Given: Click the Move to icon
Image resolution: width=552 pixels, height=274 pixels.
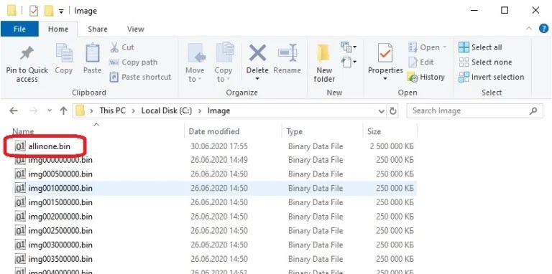Looking at the screenshot, I should click(195, 54).
